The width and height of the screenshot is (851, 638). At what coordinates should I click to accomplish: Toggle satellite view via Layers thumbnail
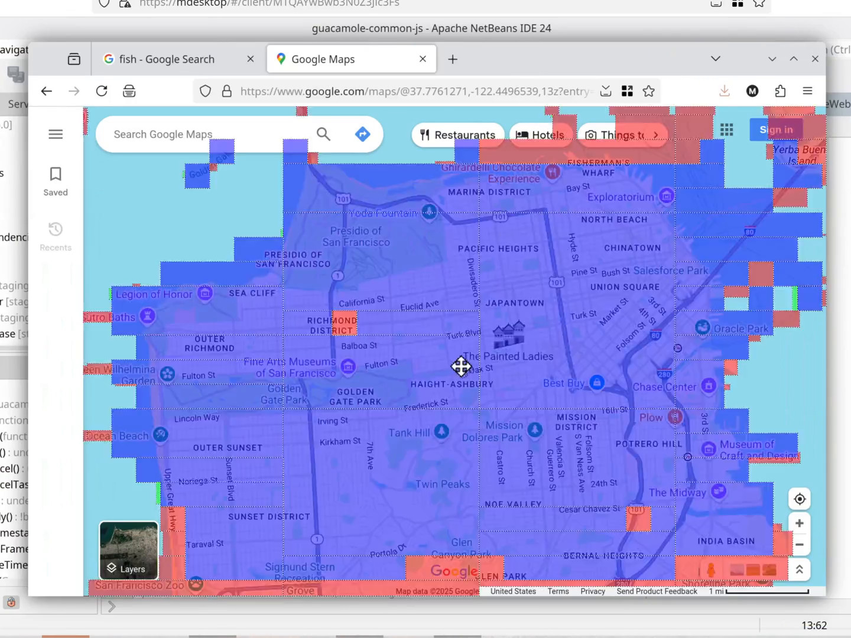click(129, 551)
